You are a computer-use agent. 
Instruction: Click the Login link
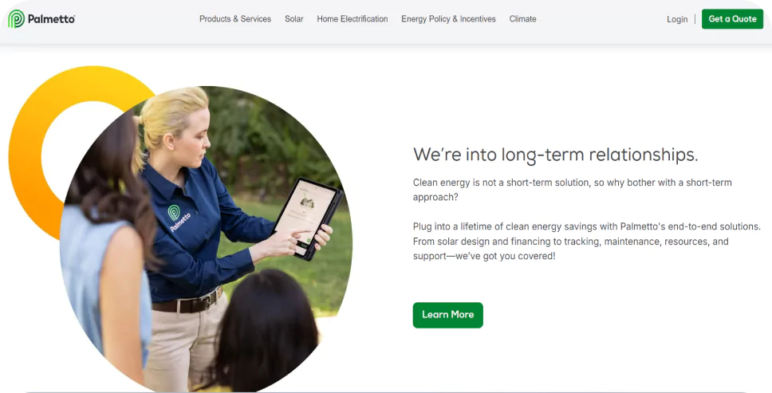click(677, 19)
